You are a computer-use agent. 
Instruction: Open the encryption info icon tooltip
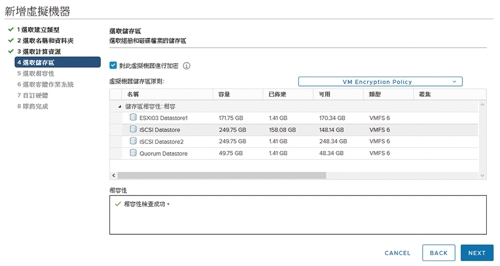click(x=186, y=66)
